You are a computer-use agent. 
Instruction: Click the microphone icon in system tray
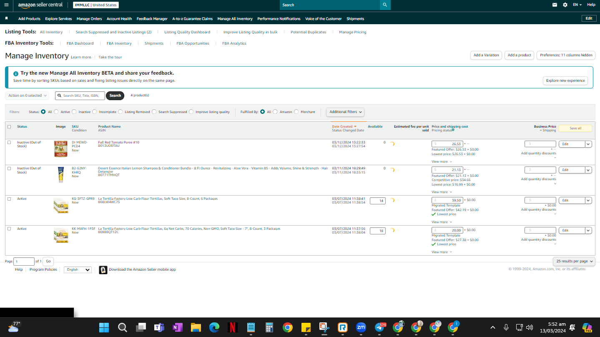[x=506, y=327]
